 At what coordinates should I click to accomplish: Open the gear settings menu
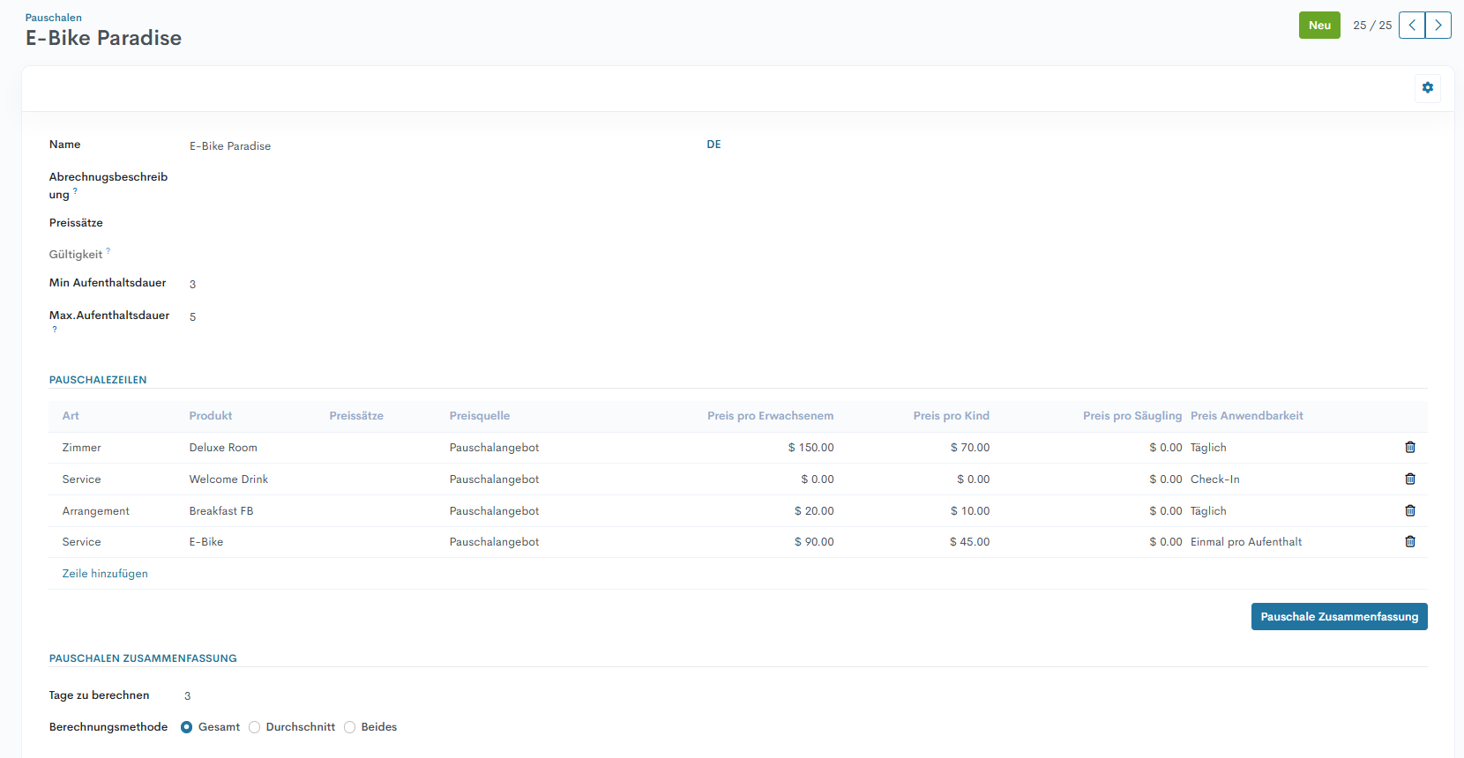point(1427,88)
